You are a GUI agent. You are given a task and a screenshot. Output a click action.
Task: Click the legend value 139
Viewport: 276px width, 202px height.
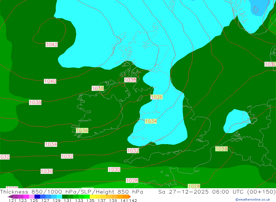[113, 201]
